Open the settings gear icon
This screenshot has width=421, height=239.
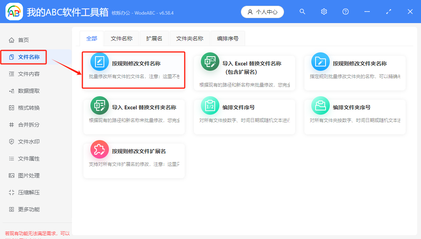point(324,12)
